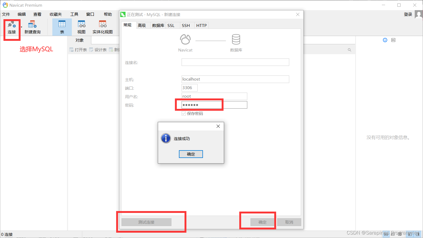The width and height of the screenshot is (423, 238).
Task: Click the 端口 field containing 3306
Action: 190,88
